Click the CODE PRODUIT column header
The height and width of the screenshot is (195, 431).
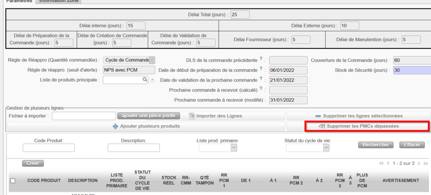(44, 180)
